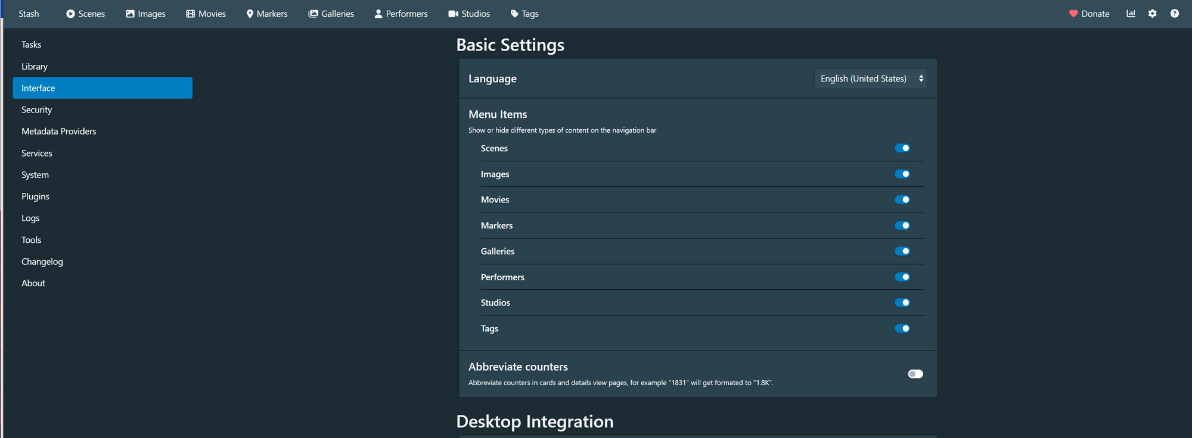1192x438 pixels.
Task: Click the Donate link
Action: tap(1089, 14)
